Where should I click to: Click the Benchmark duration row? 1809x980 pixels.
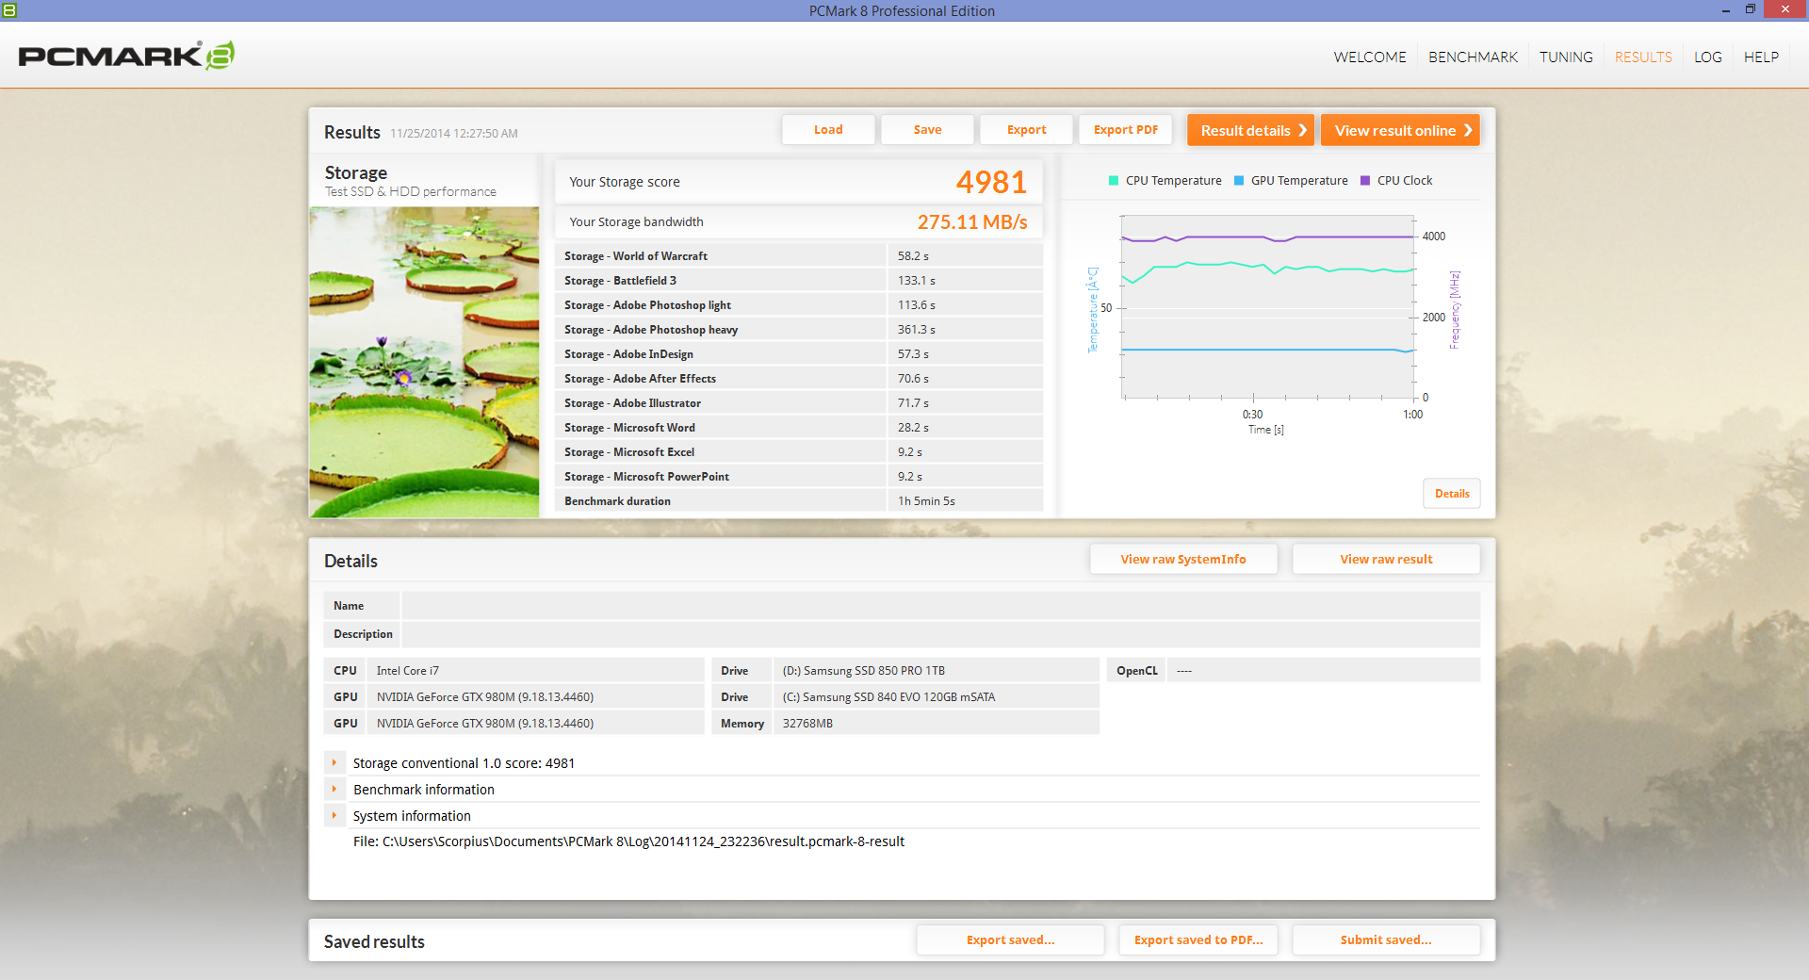coord(799,501)
